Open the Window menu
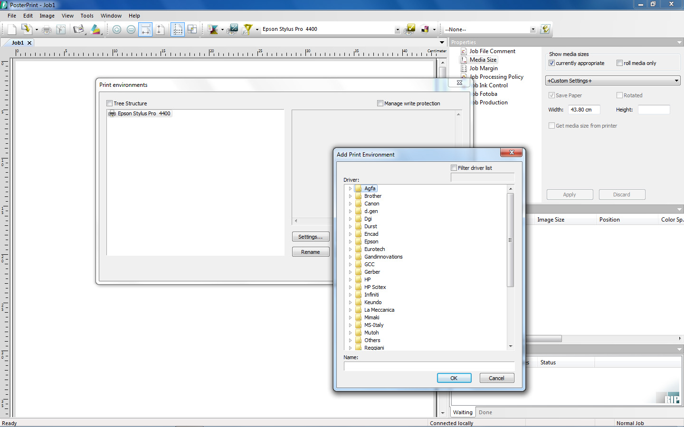Viewport: 684px width, 427px height. pos(111,16)
